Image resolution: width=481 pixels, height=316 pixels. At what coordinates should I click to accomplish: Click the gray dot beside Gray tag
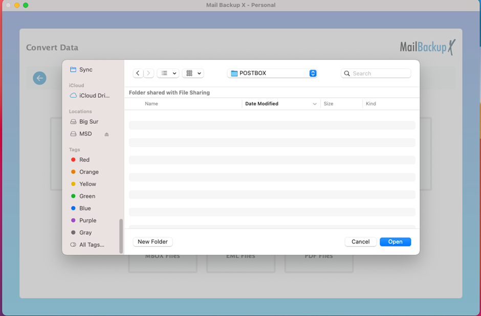point(73,233)
